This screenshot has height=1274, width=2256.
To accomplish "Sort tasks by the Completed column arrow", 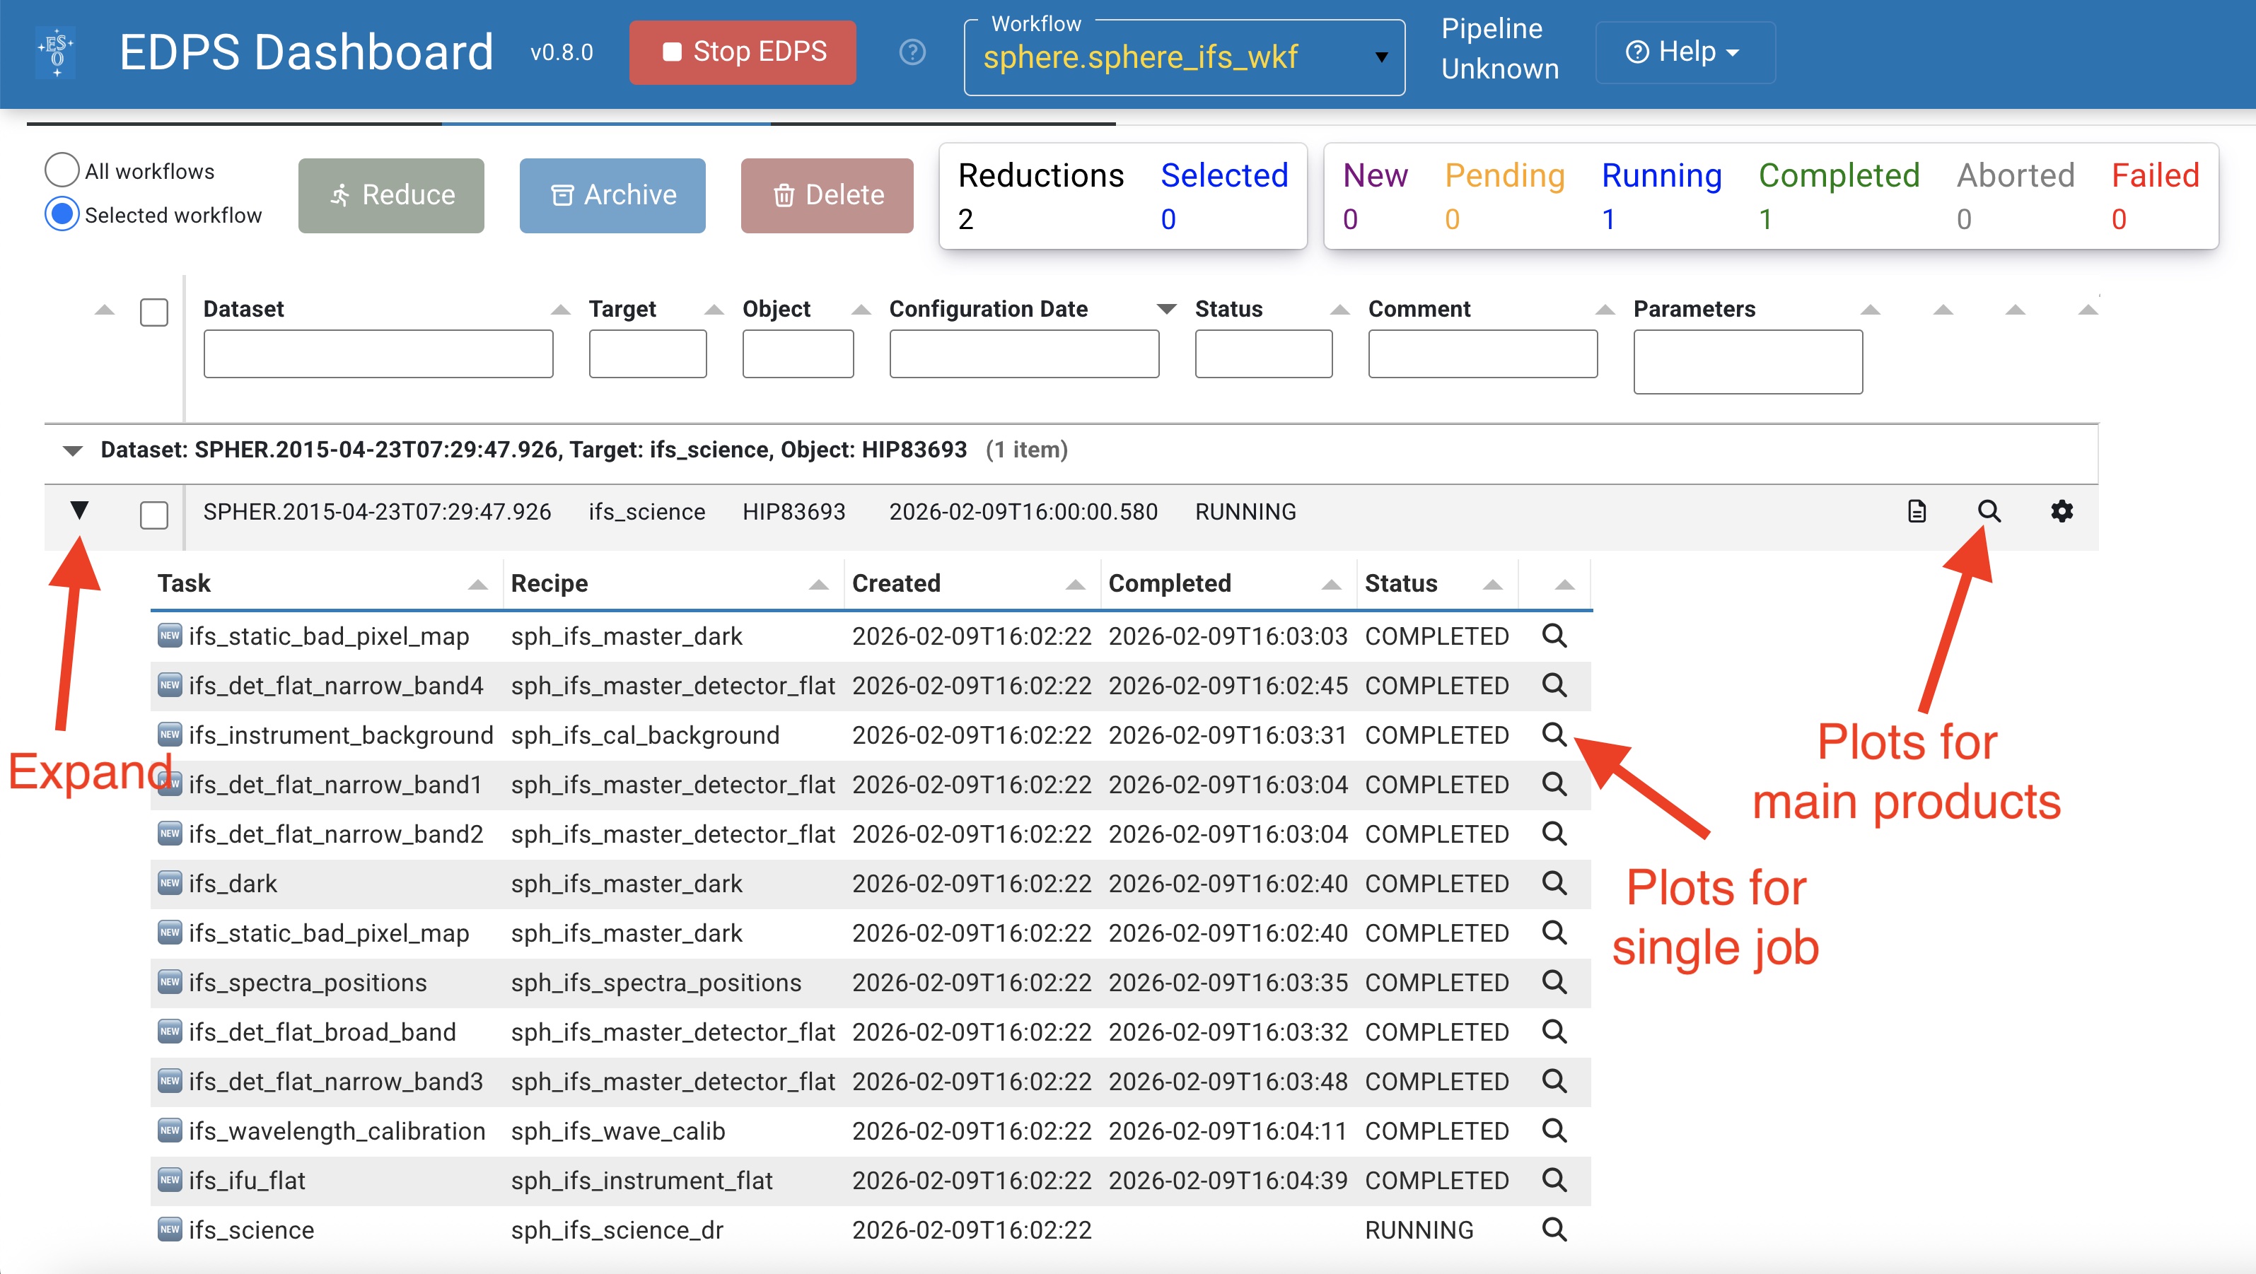I will [1331, 584].
